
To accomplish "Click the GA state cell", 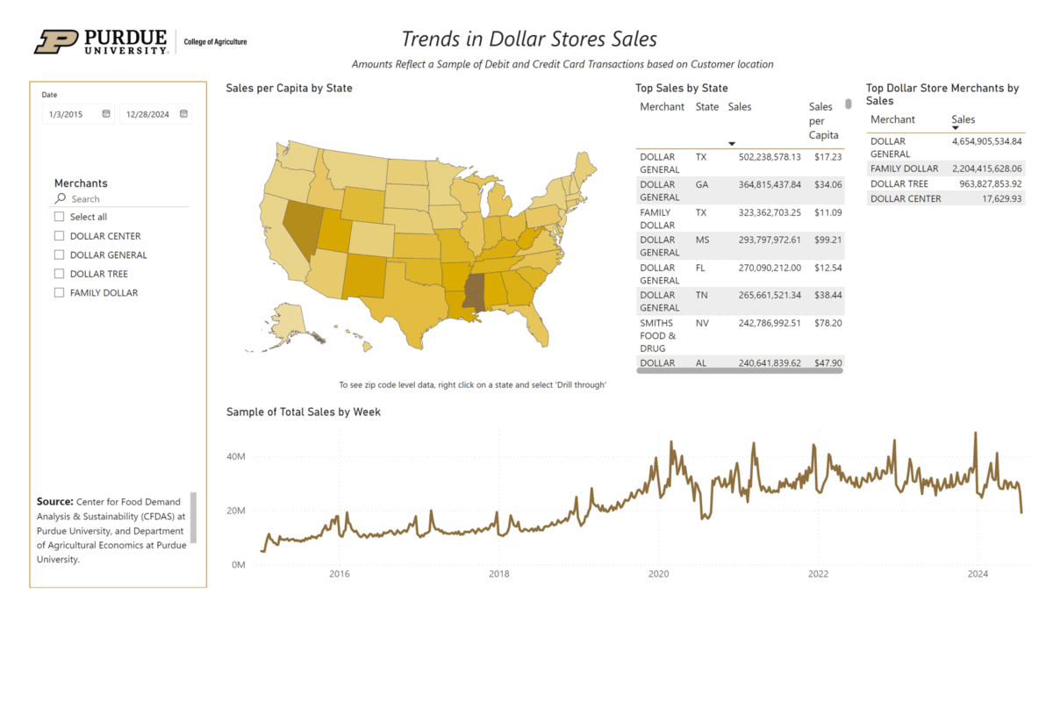I will (x=702, y=184).
